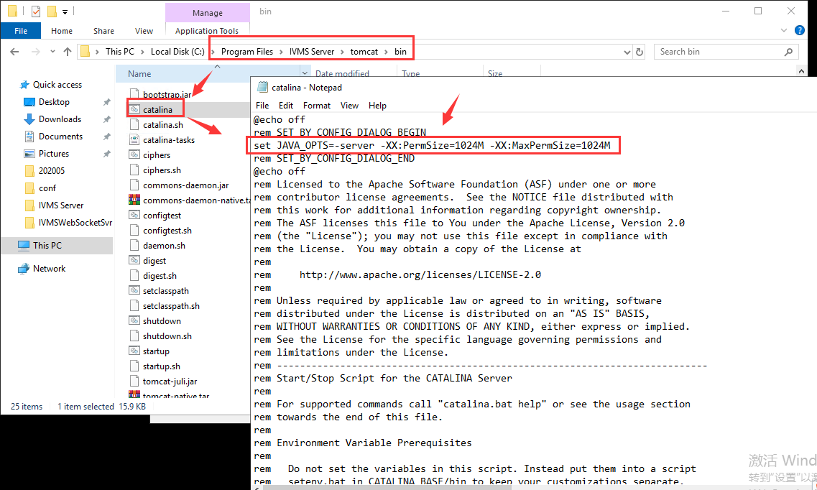
Task: Click IVMS Server breadcrumb segment
Action: [x=312, y=52]
